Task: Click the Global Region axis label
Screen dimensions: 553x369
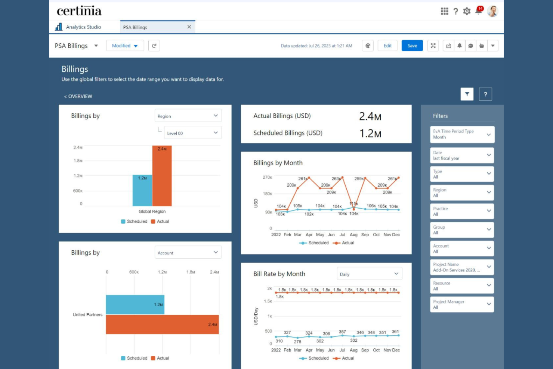Action: pyautogui.click(x=152, y=211)
